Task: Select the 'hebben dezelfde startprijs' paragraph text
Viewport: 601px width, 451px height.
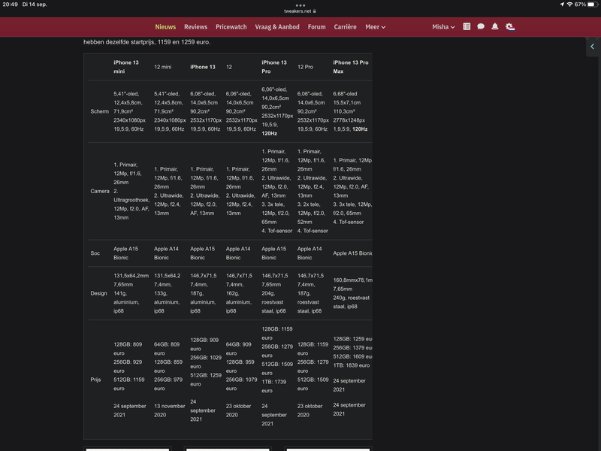Action: [146, 42]
